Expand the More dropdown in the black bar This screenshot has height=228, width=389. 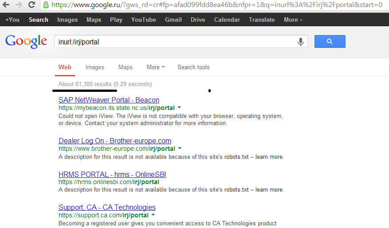[x=293, y=20]
